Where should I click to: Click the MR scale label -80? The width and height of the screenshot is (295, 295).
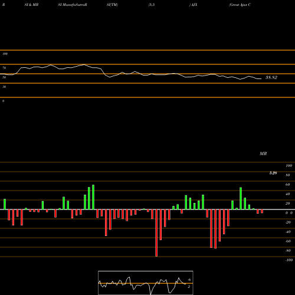288,251
